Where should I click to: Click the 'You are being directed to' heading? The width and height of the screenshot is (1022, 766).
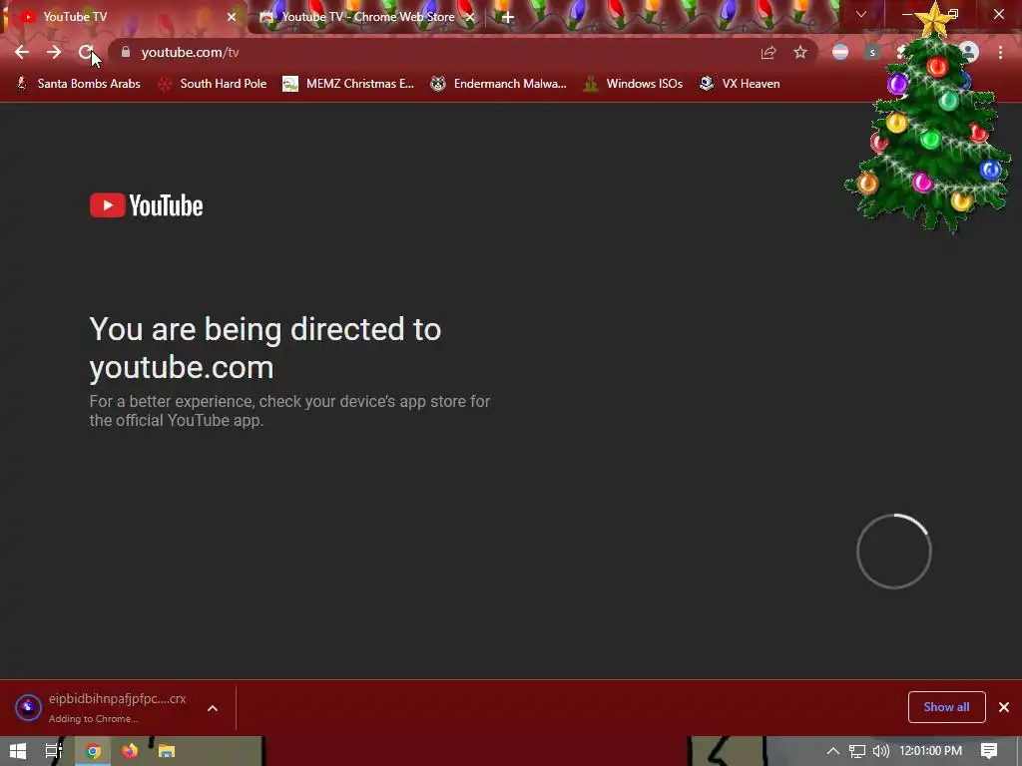click(265, 348)
